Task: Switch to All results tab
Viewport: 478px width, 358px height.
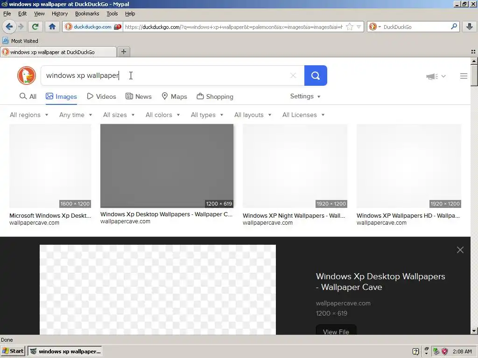Action: pos(28,96)
